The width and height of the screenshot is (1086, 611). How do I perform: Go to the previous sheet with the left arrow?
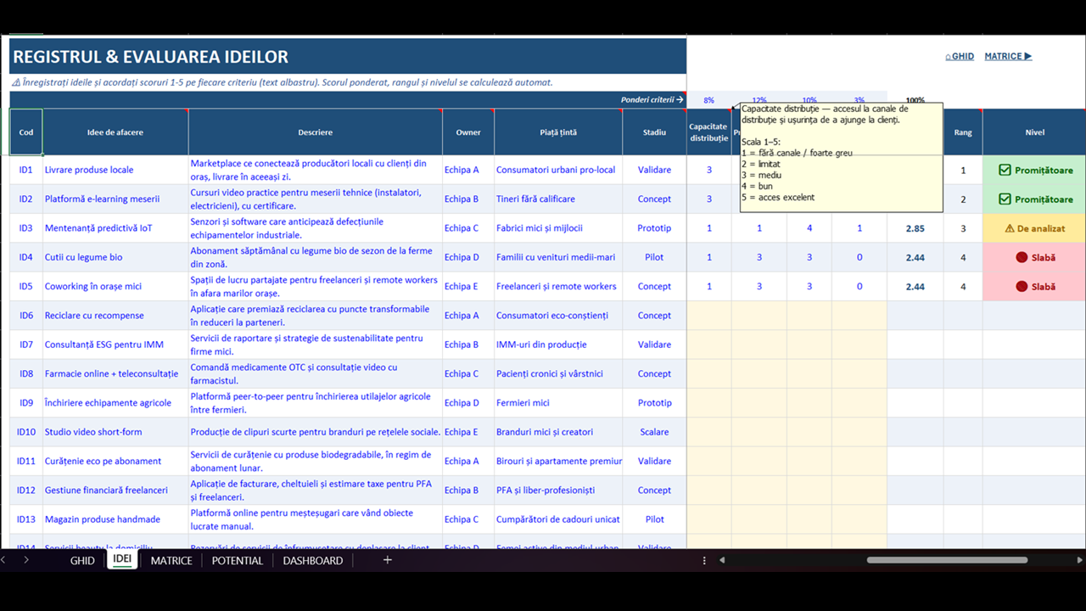coord(3,560)
